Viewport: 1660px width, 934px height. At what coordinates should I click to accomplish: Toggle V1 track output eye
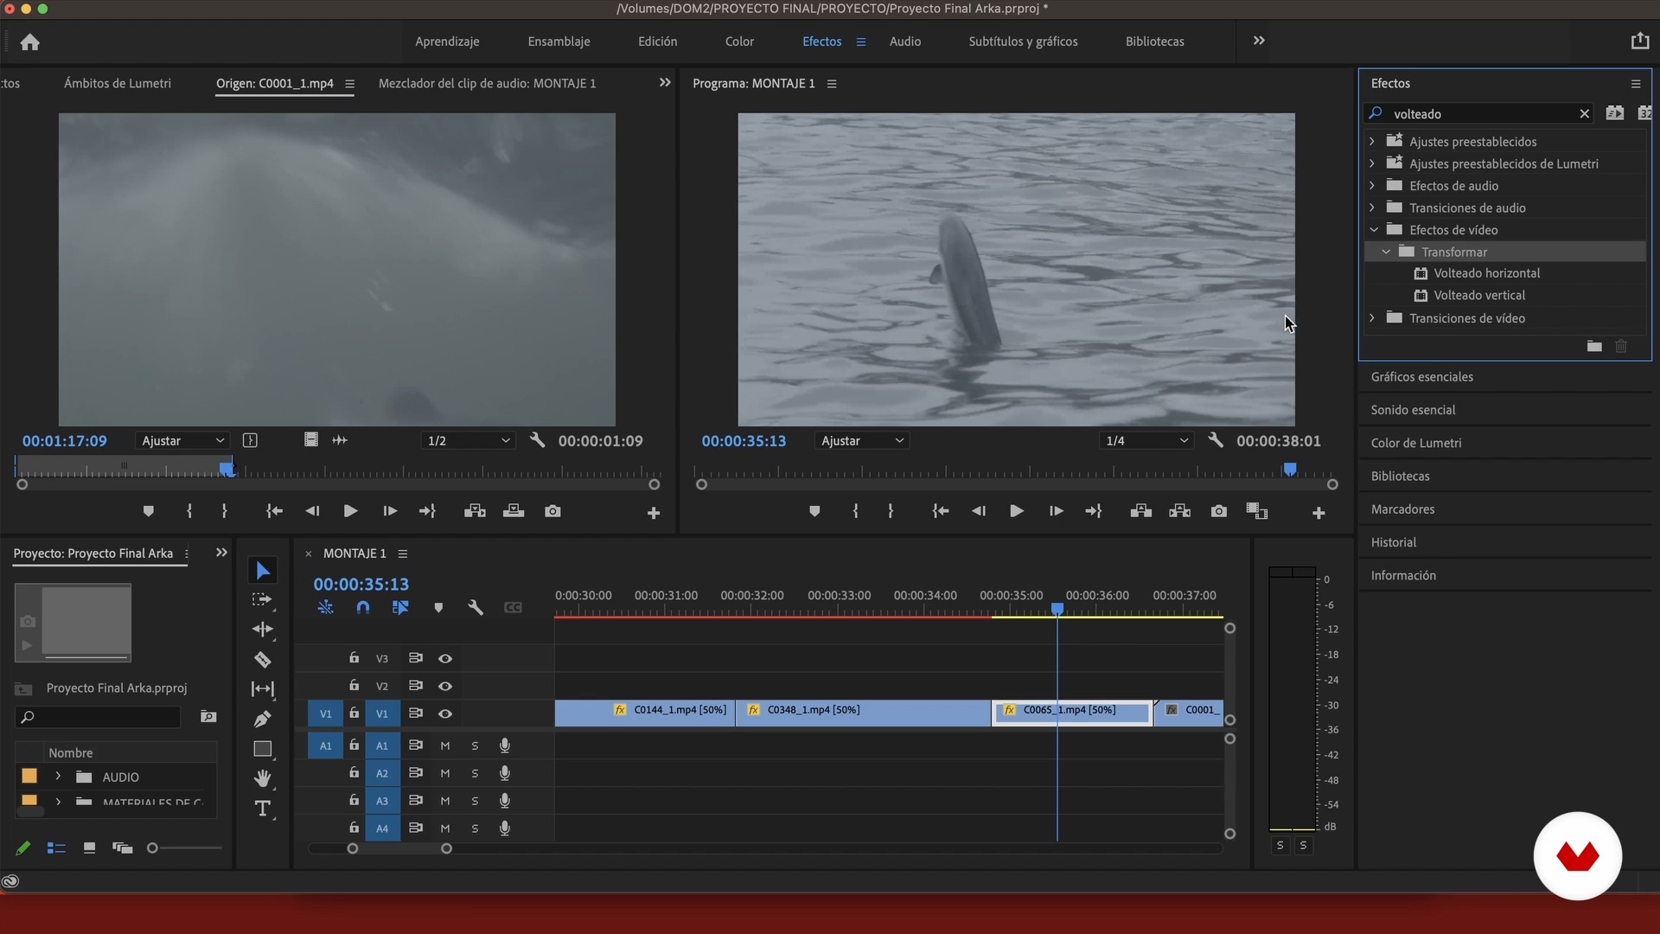coord(445,714)
